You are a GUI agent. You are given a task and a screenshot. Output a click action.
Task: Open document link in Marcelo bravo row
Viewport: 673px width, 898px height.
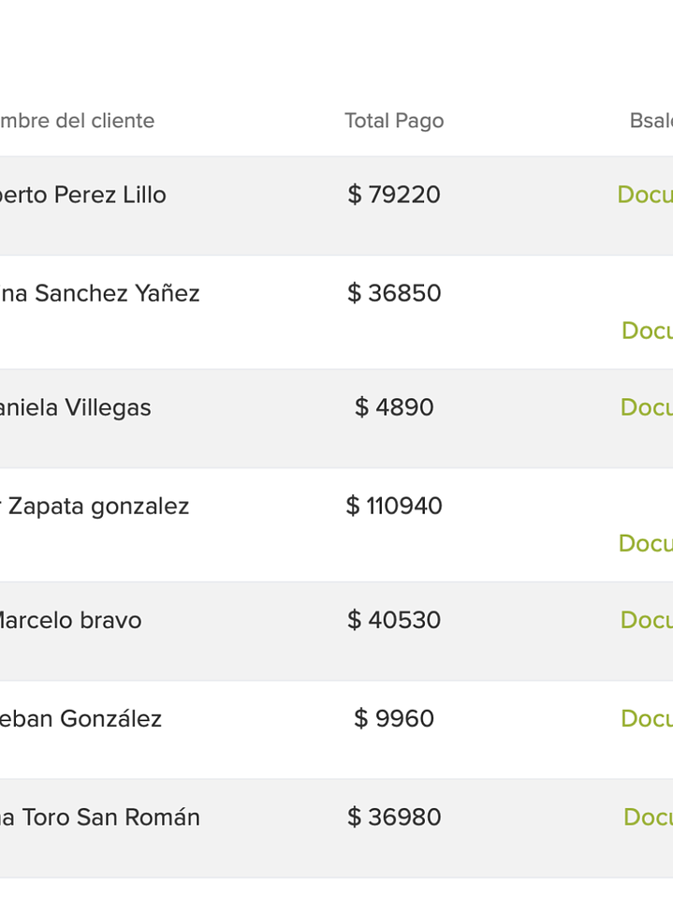[x=647, y=620]
